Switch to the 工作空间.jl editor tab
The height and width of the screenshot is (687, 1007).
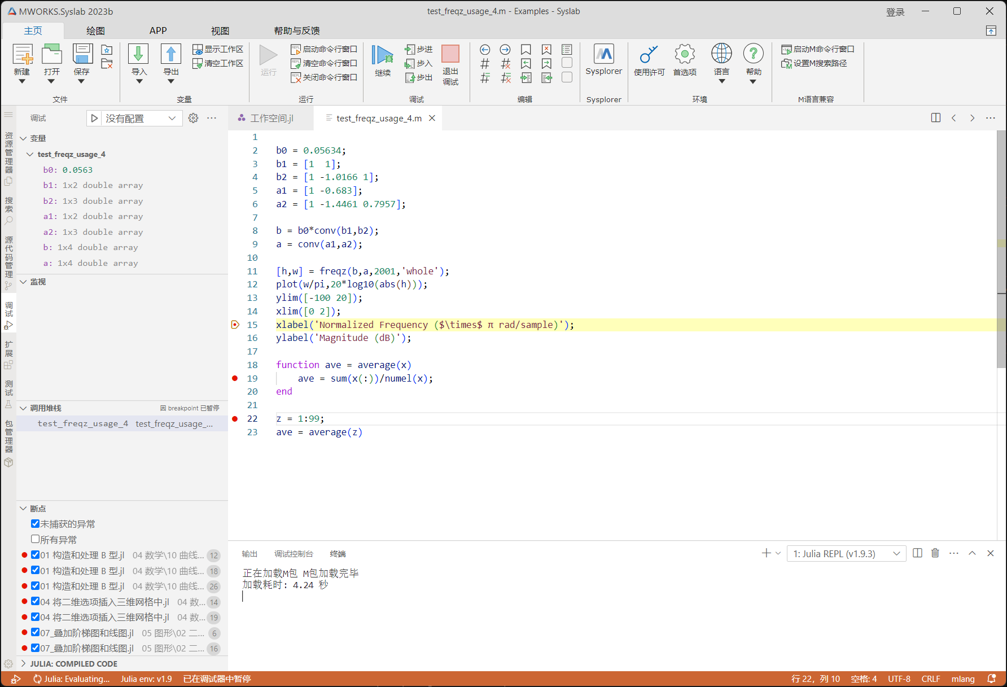271,118
